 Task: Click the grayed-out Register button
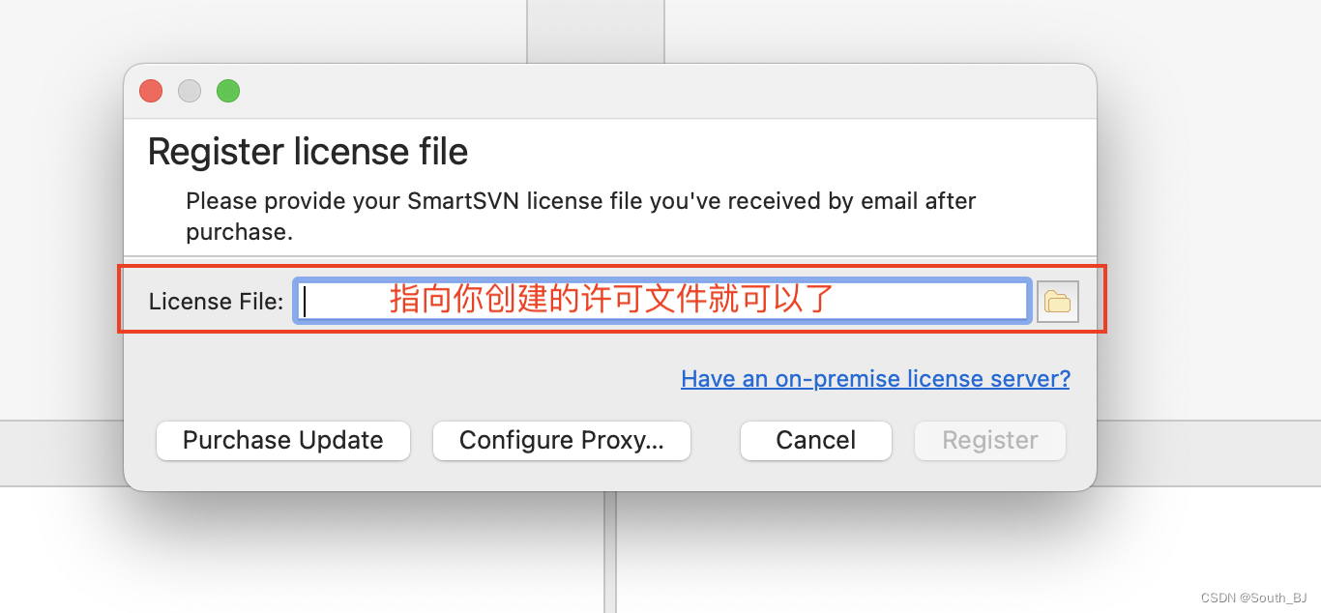point(990,440)
